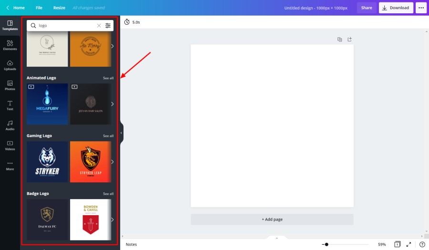The image size is (429, 250).
Task: Go back using the Home arrow
Action: coord(8,8)
